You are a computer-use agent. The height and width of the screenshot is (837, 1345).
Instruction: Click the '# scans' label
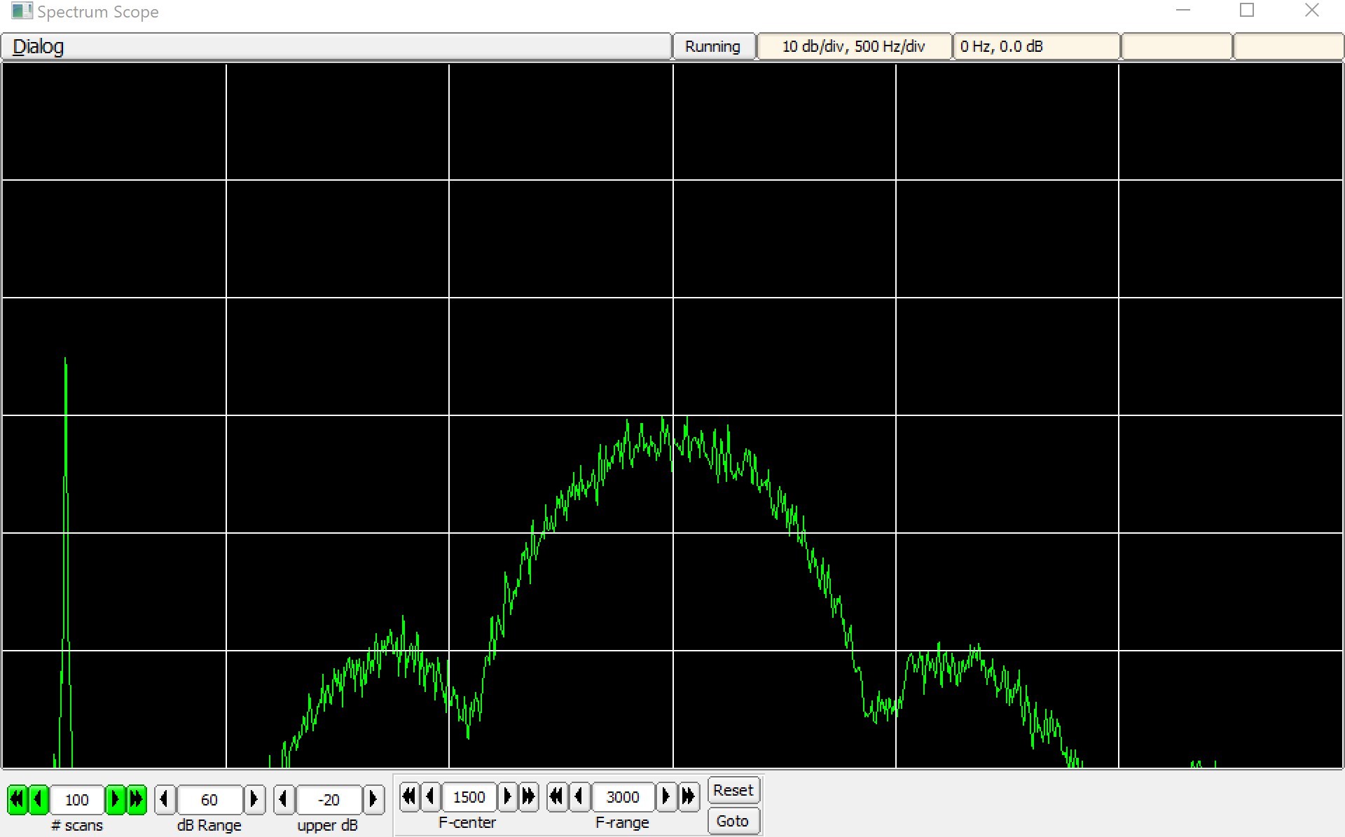click(x=77, y=825)
